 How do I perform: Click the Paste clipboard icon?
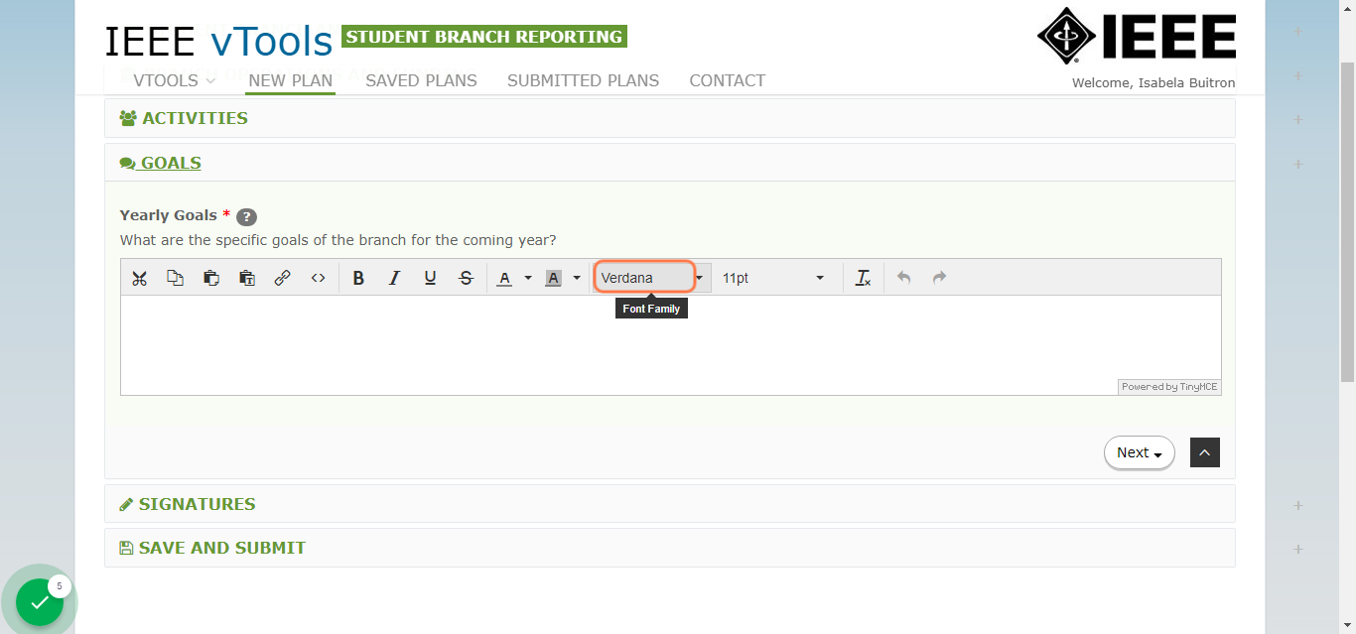click(x=210, y=278)
